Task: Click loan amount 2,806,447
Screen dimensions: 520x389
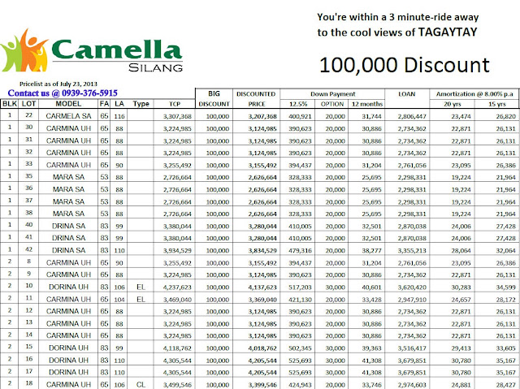Action: pyautogui.click(x=412, y=116)
